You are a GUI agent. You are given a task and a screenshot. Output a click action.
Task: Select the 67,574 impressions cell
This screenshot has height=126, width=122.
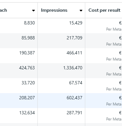(61, 86)
